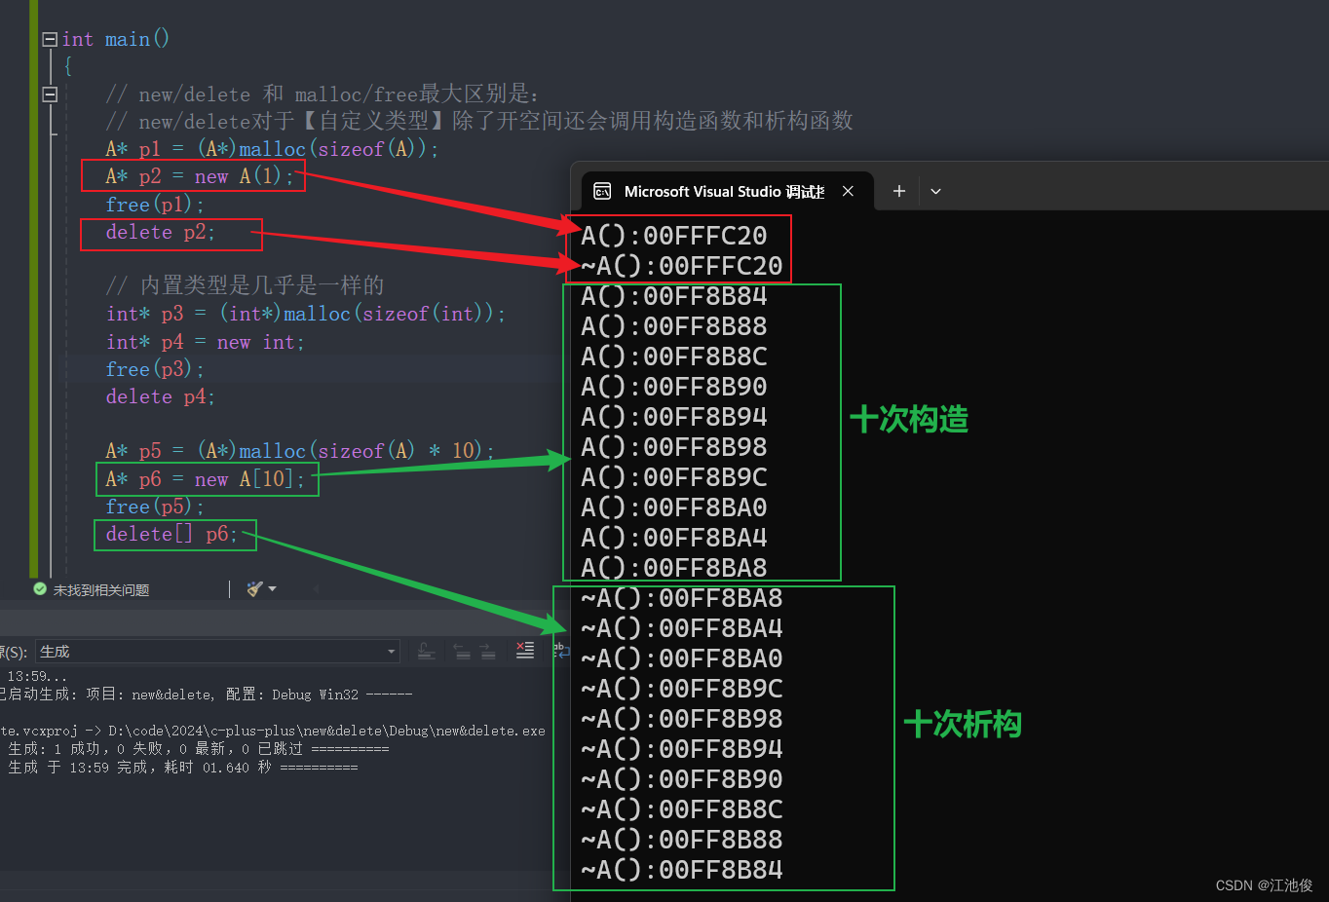This screenshot has width=1329, height=902.
Task: Close the debug console tab
Action: [x=848, y=191]
